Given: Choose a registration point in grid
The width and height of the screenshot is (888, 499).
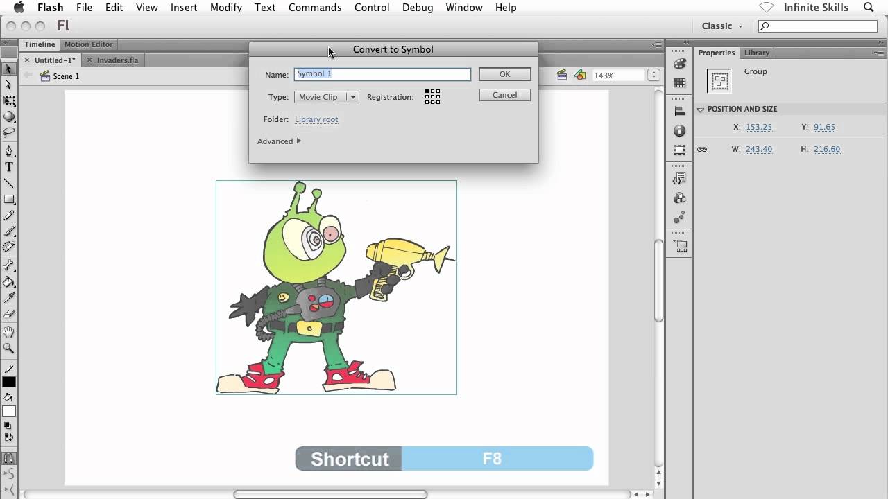Looking at the screenshot, I should point(432,97).
